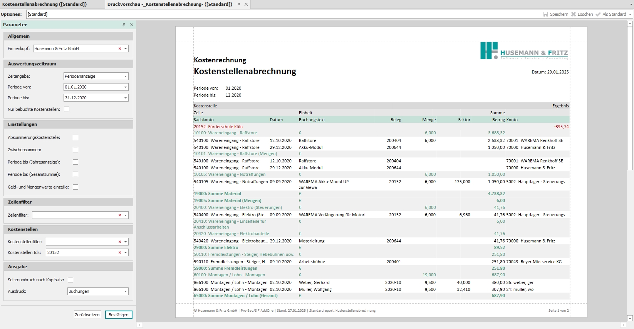Click the horizontal scroll left arrow
Viewport: 634px width, 329px height.
(139, 325)
